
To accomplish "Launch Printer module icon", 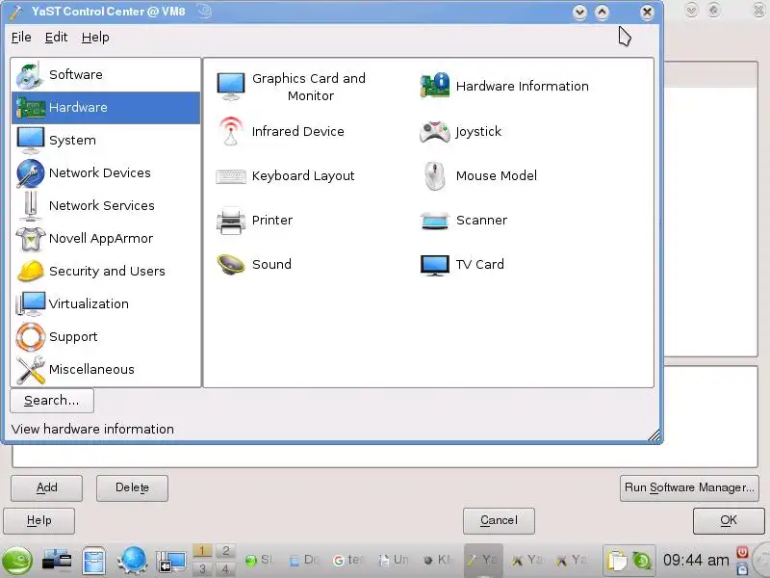I will click(x=231, y=221).
